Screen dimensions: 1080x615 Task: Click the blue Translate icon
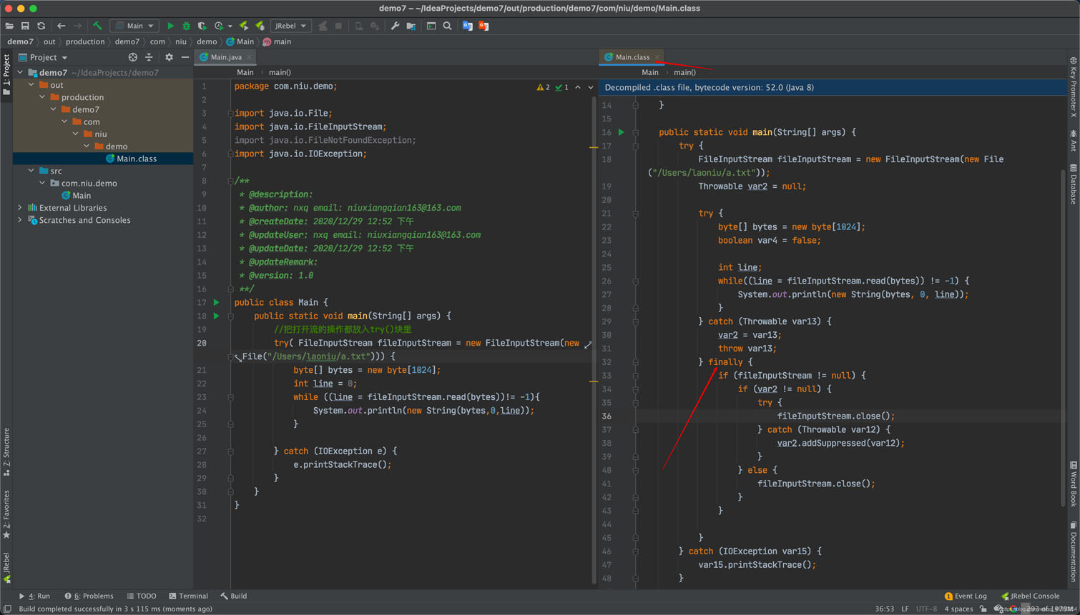(468, 26)
